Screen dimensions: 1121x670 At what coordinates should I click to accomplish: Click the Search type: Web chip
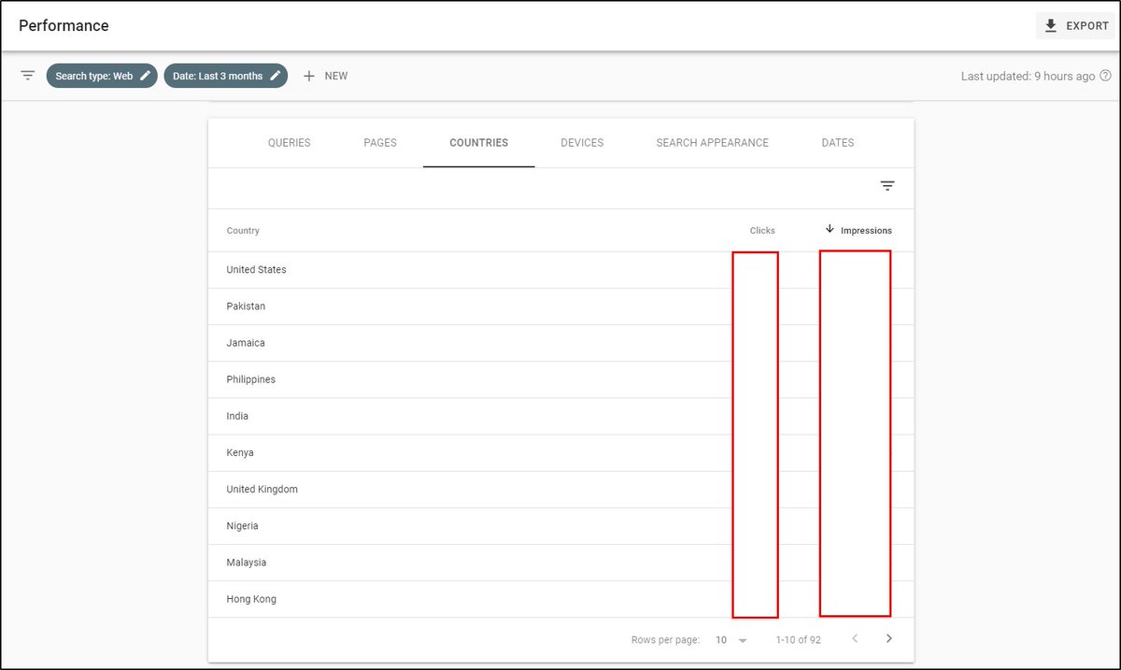point(102,76)
